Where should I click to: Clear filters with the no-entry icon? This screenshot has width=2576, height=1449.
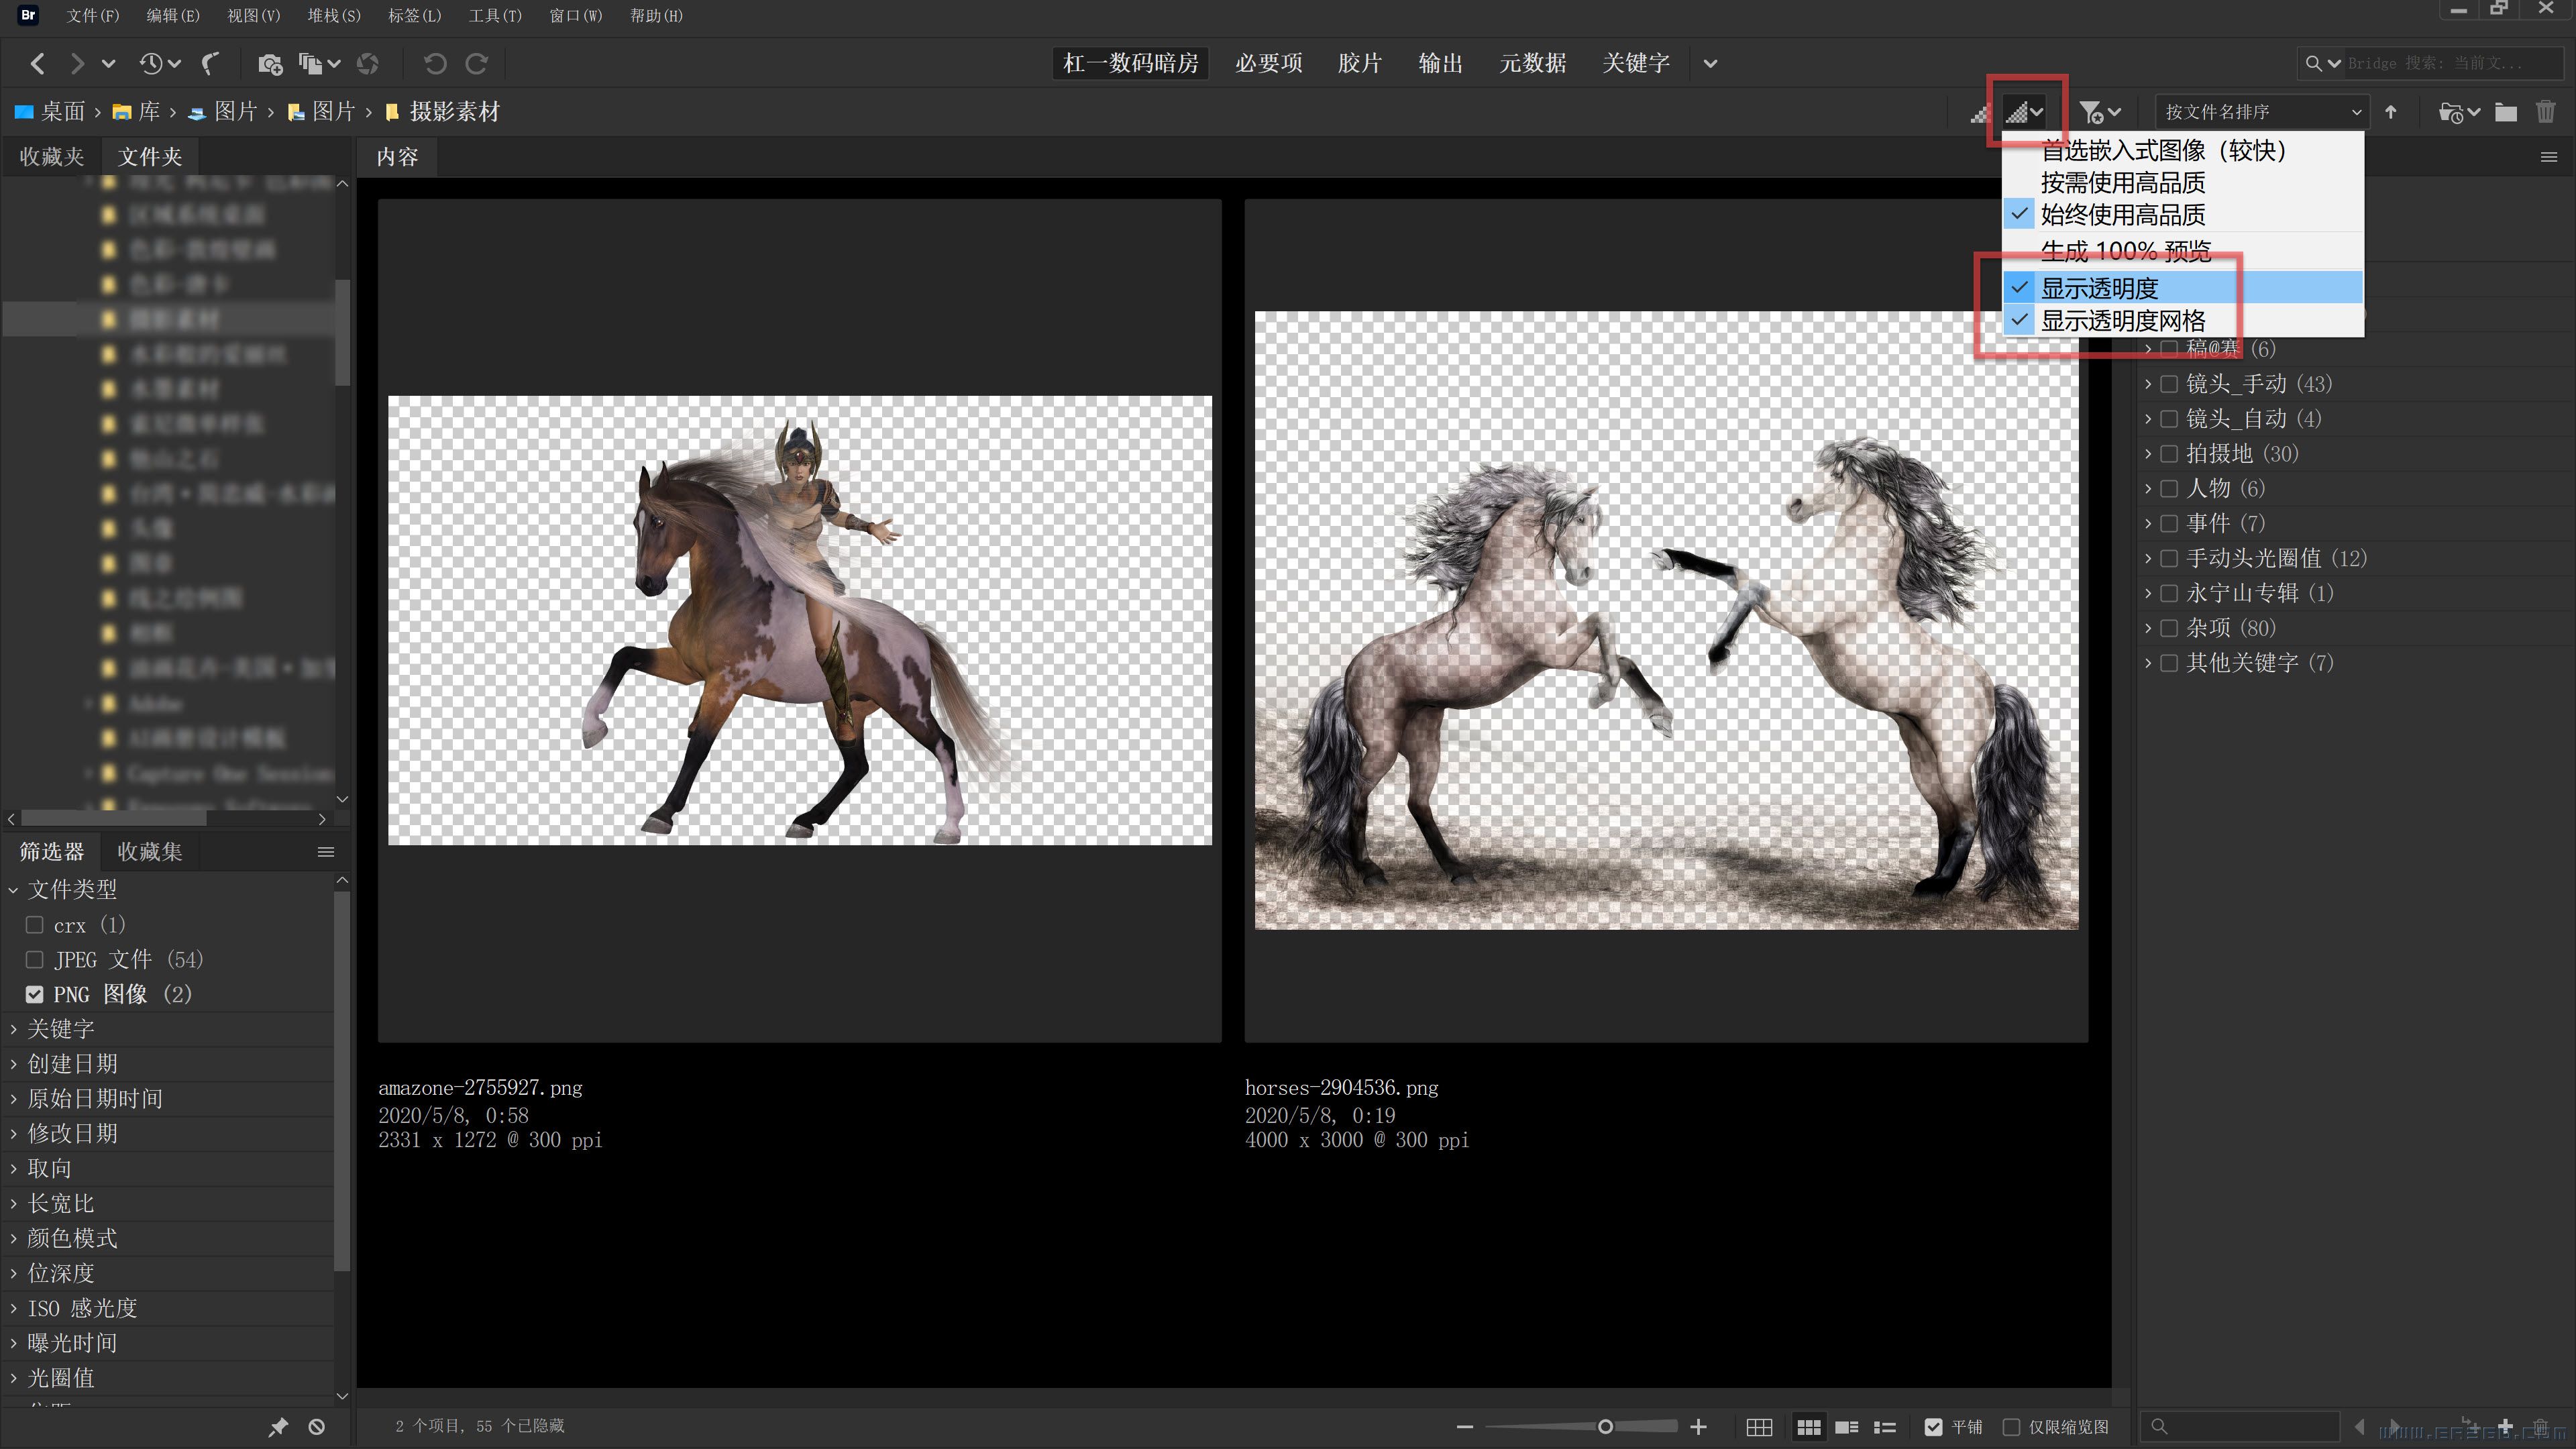pos(317,1427)
